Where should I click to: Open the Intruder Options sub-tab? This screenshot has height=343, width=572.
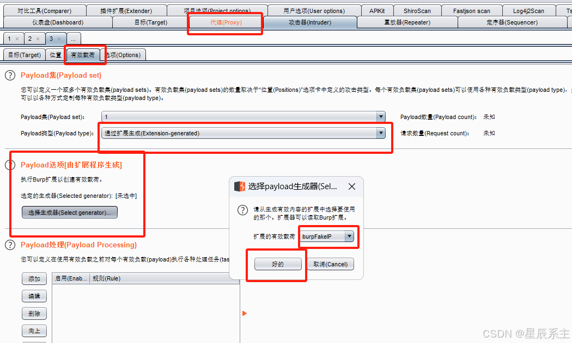[123, 54]
